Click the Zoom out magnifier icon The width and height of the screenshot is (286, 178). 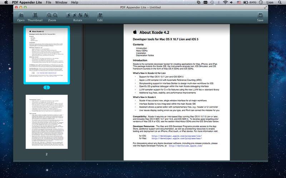pos(55,15)
